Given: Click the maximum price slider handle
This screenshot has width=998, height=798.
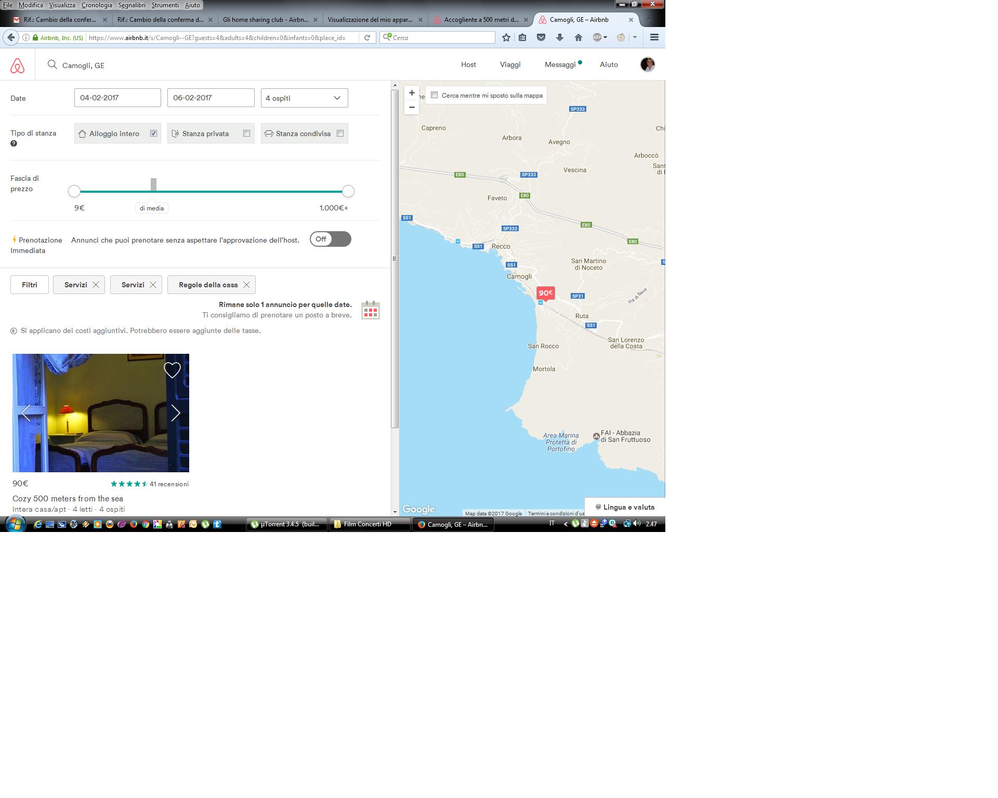Looking at the screenshot, I should click(348, 192).
